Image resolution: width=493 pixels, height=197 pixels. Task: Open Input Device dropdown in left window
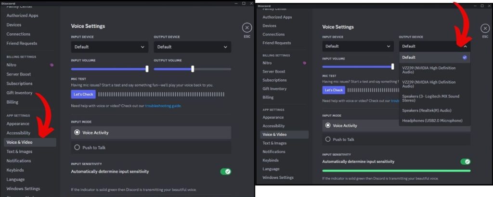pyautogui.click(x=109, y=47)
